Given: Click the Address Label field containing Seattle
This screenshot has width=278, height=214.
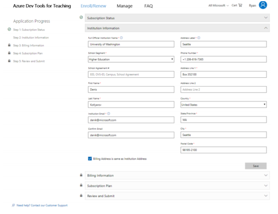Looking at the screenshot, I should [x=224, y=44].
